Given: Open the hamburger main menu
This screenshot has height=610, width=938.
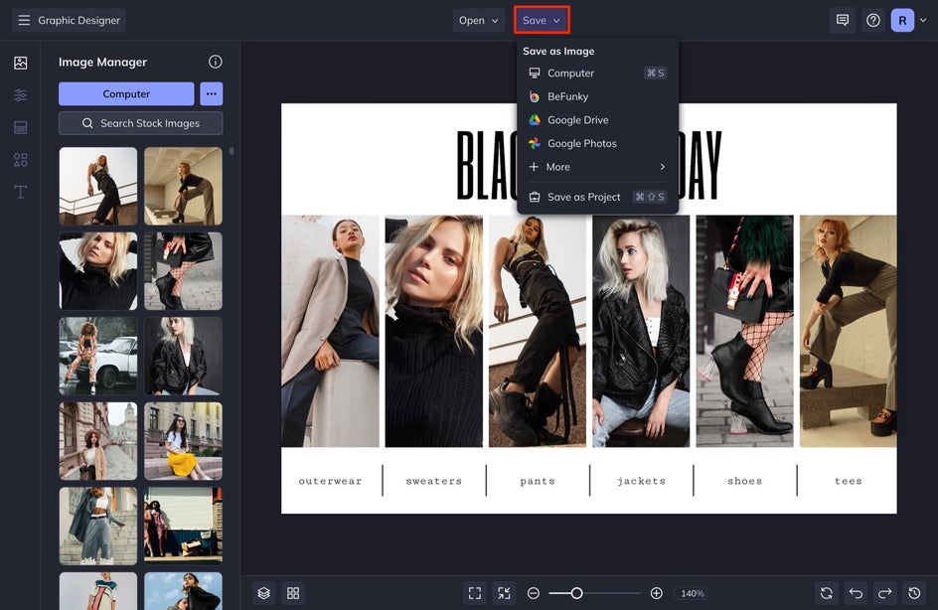Looking at the screenshot, I should (x=24, y=20).
